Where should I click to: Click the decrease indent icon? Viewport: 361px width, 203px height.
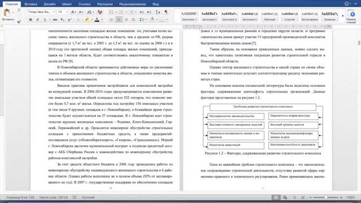tap(142, 12)
